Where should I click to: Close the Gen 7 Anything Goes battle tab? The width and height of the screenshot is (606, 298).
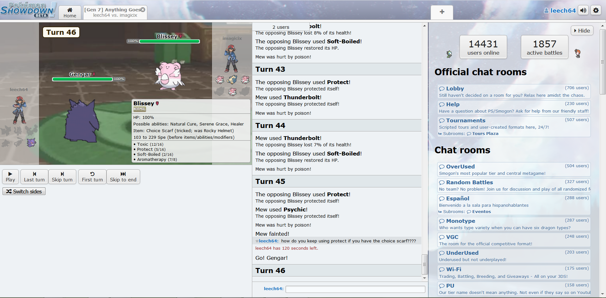pos(143,10)
